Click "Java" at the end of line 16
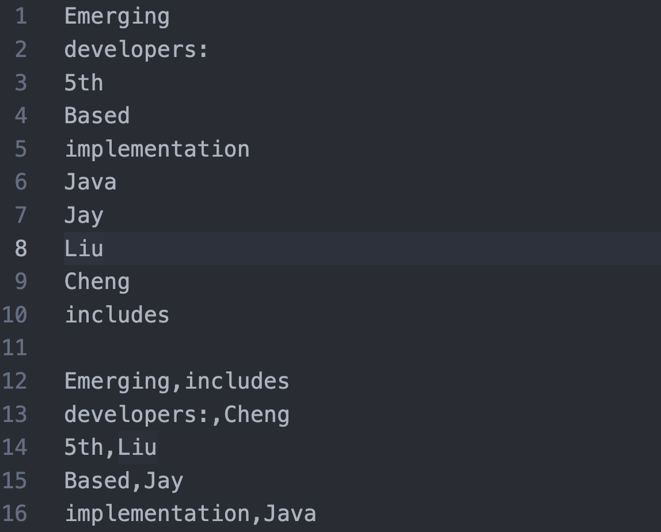Screen dimensions: 661x532 pos(290,514)
